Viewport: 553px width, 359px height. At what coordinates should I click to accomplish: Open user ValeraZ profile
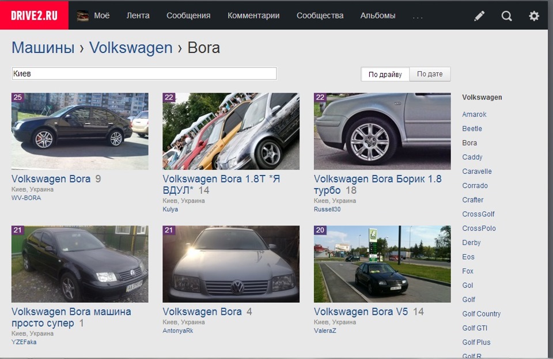325,331
